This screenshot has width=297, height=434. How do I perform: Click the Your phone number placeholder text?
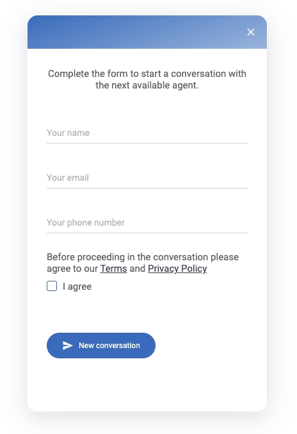pyautogui.click(x=86, y=223)
